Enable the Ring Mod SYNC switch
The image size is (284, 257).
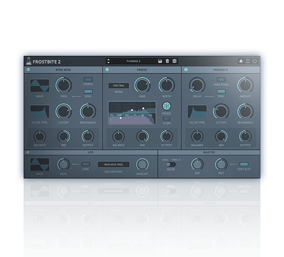[88, 91]
